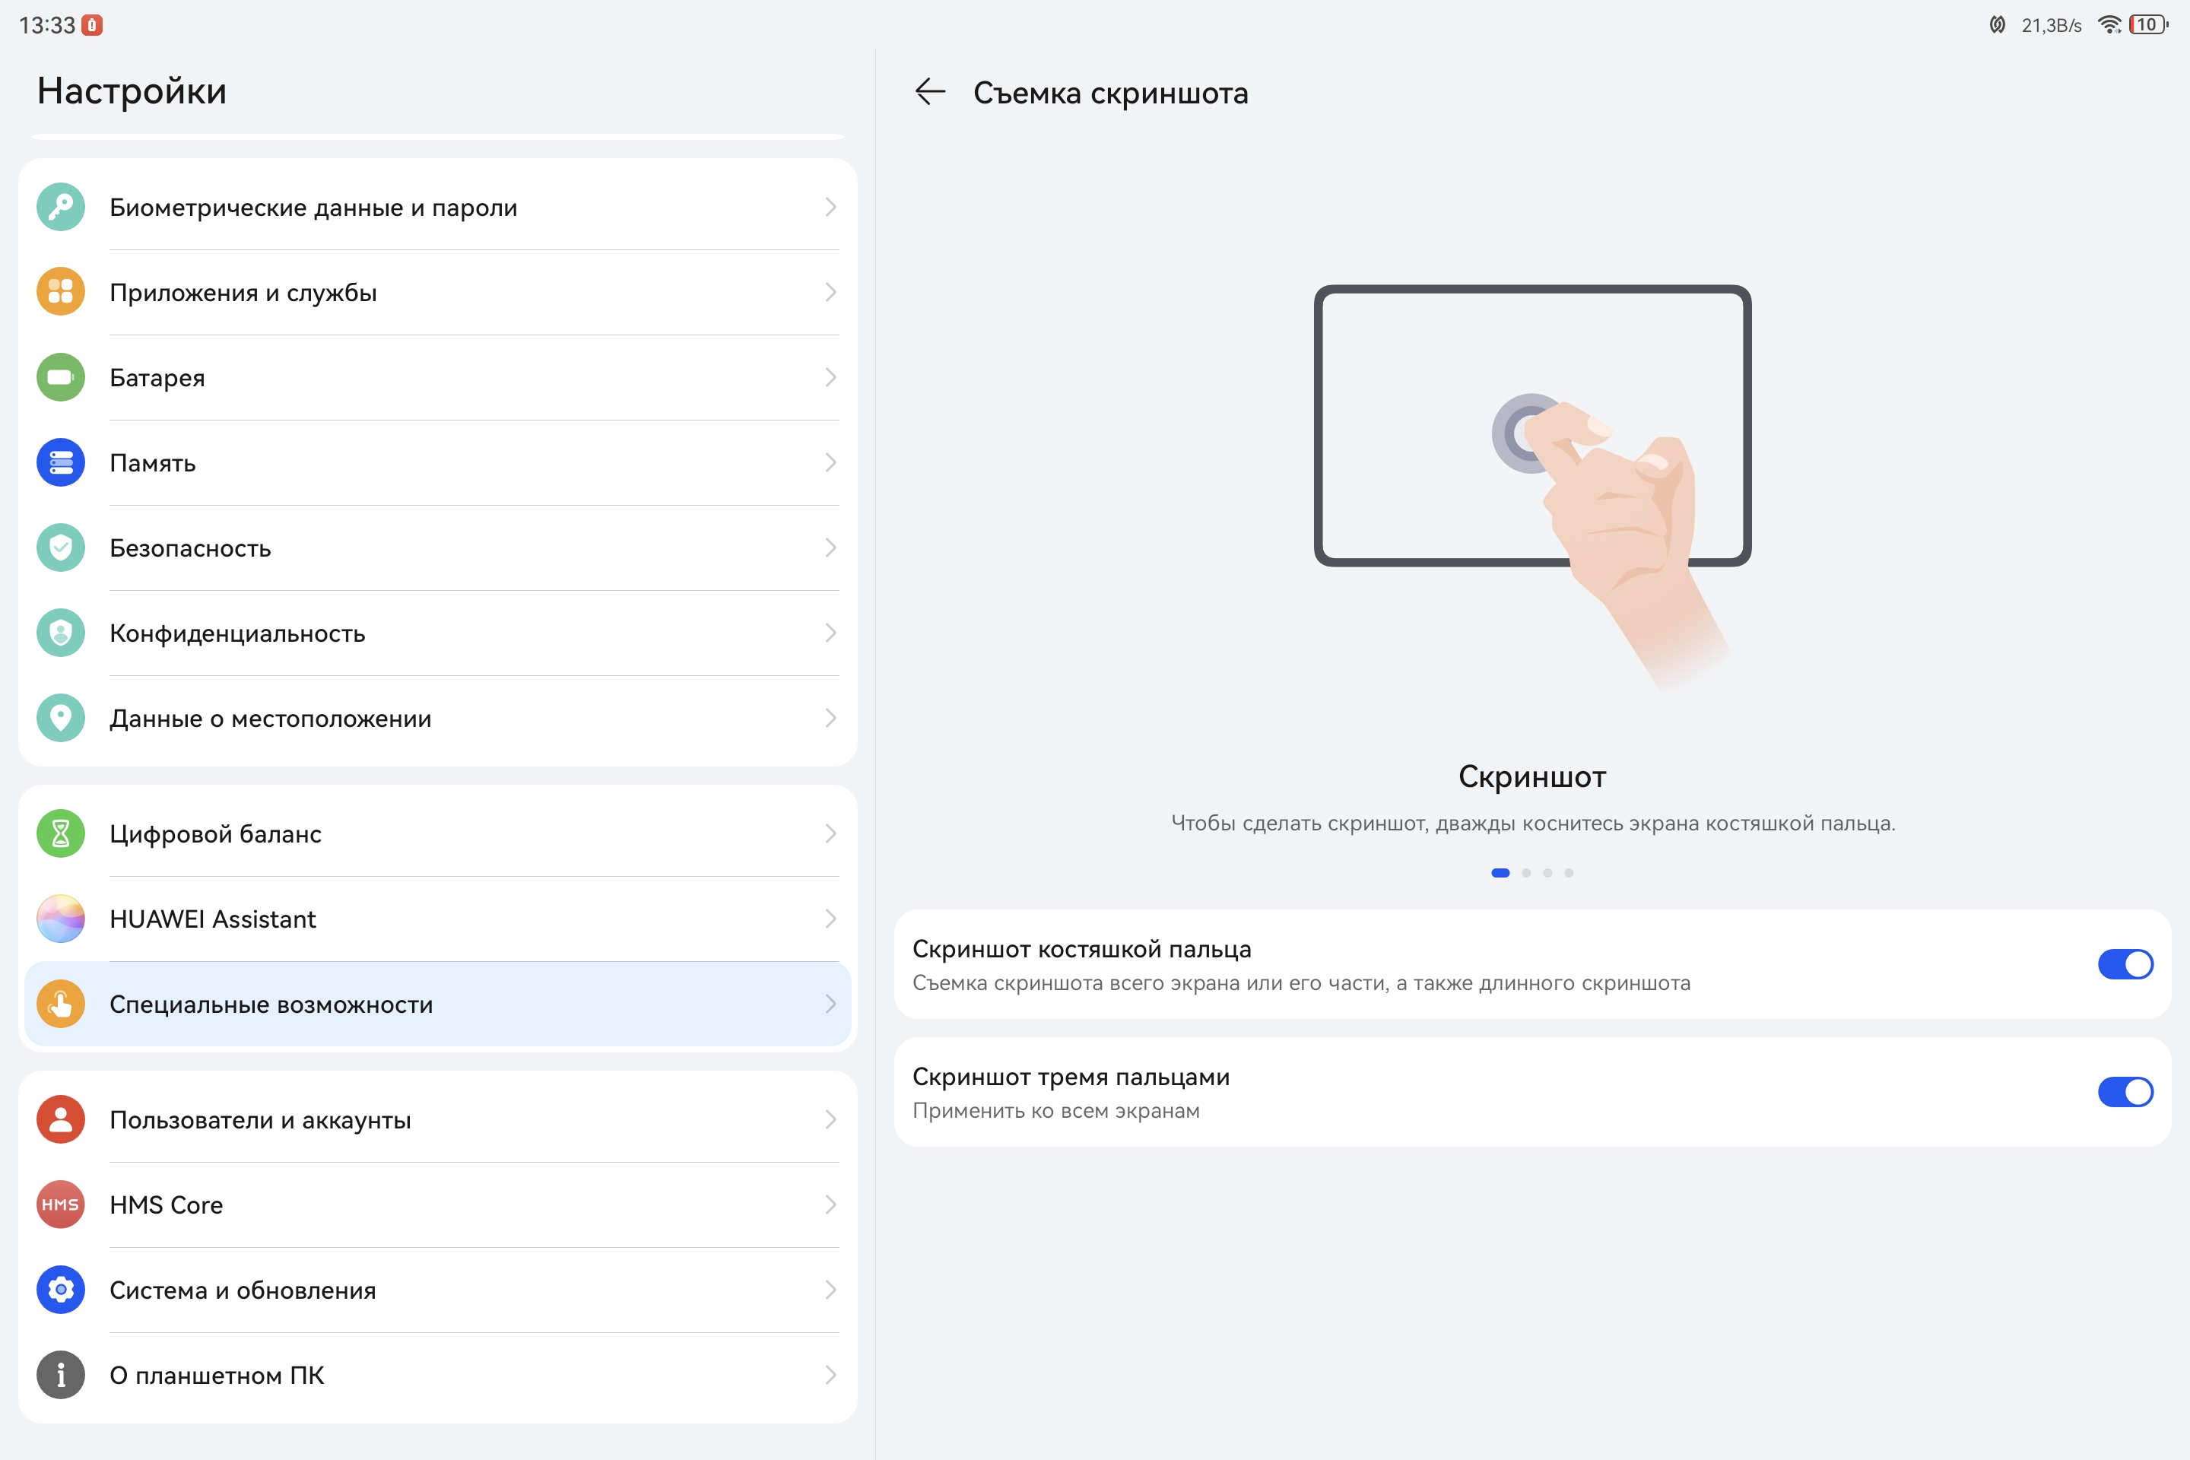Tap the orange Приложения и службы icon
Viewport: 2190px width, 1460px height.
point(61,292)
